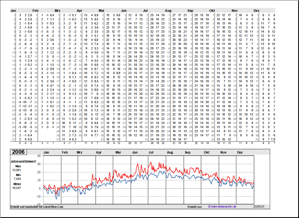This screenshot has width=299, height=218.
Task: Select the Apr column header in the table
Action: click(x=79, y=11)
